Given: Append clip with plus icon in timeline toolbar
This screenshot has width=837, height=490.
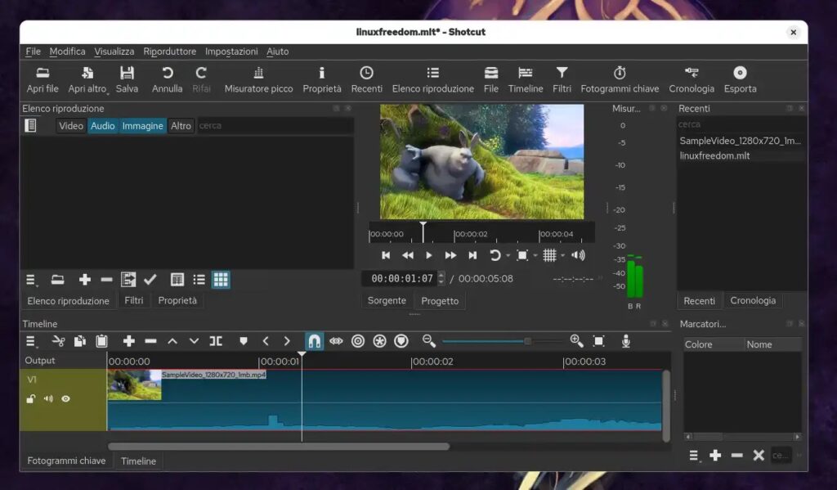Looking at the screenshot, I should 128,341.
